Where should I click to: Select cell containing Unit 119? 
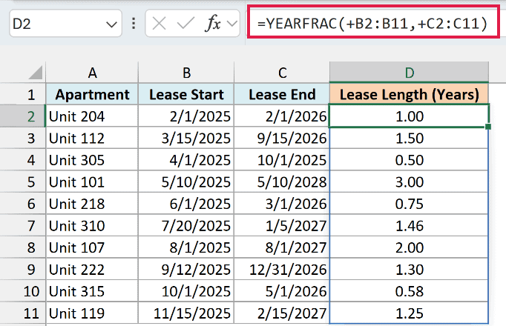(92, 313)
